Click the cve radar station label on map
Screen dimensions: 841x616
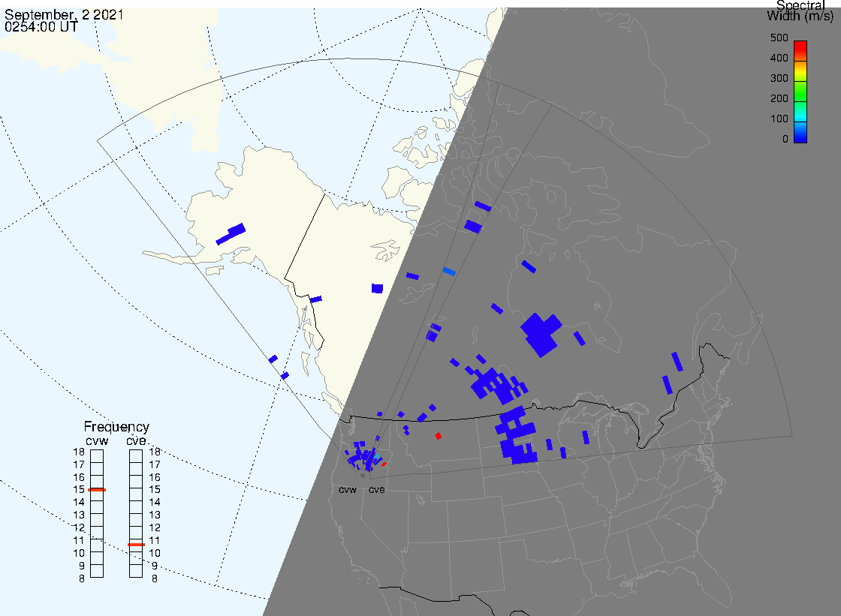pyautogui.click(x=376, y=490)
